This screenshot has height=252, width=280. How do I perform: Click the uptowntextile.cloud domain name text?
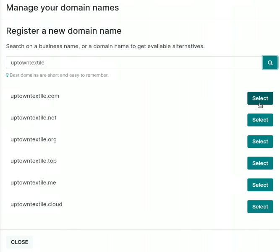click(37, 204)
